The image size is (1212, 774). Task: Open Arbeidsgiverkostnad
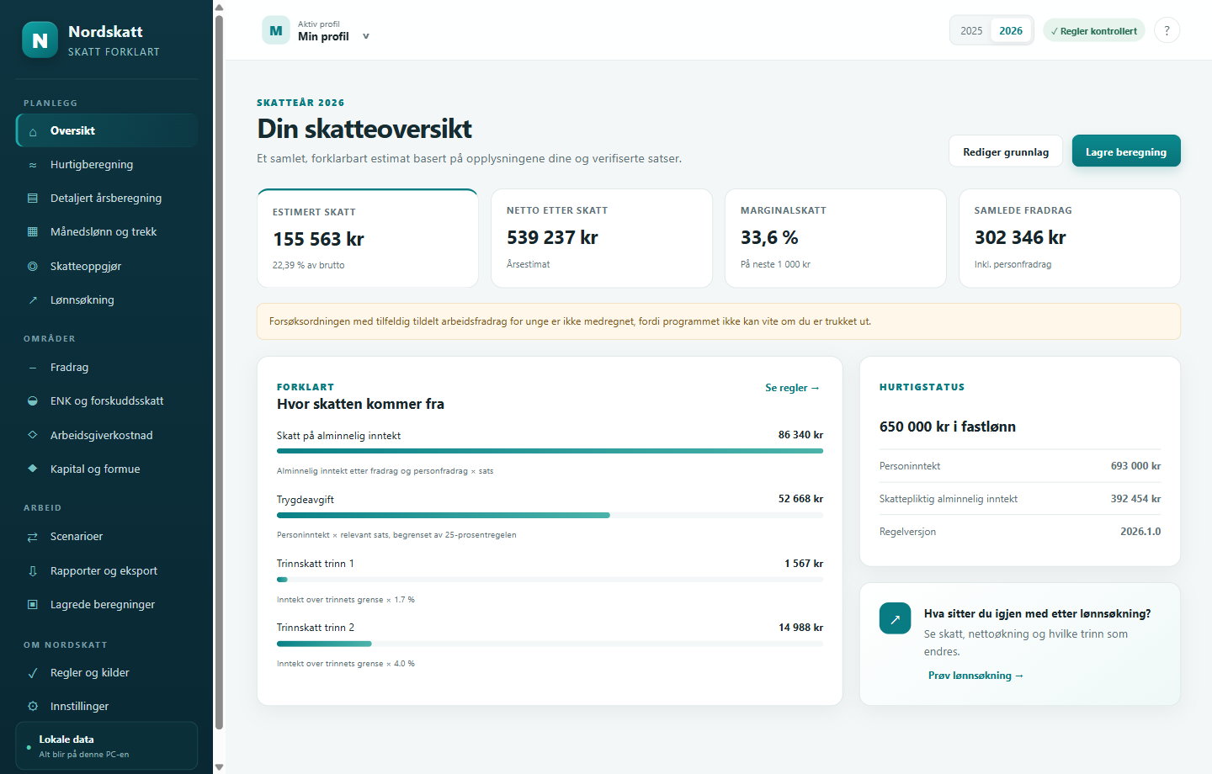coord(107,435)
